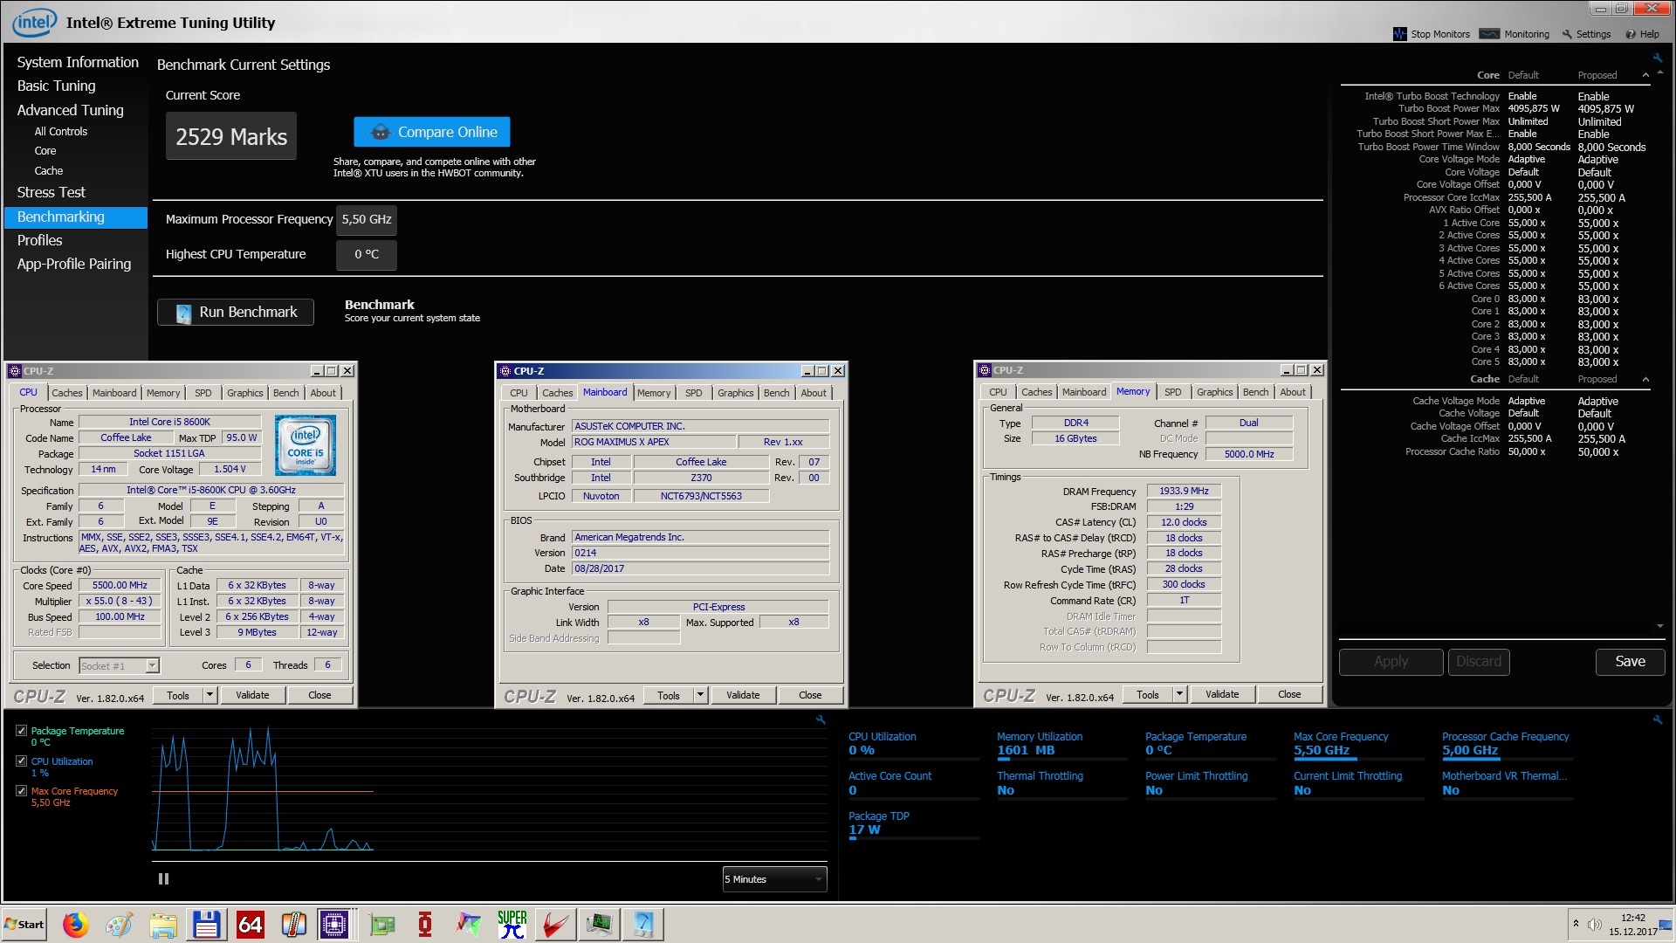Click the speaker volume tray icon
Image resolution: width=1676 pixels, height=943 pixels.
coord(1594,925)
